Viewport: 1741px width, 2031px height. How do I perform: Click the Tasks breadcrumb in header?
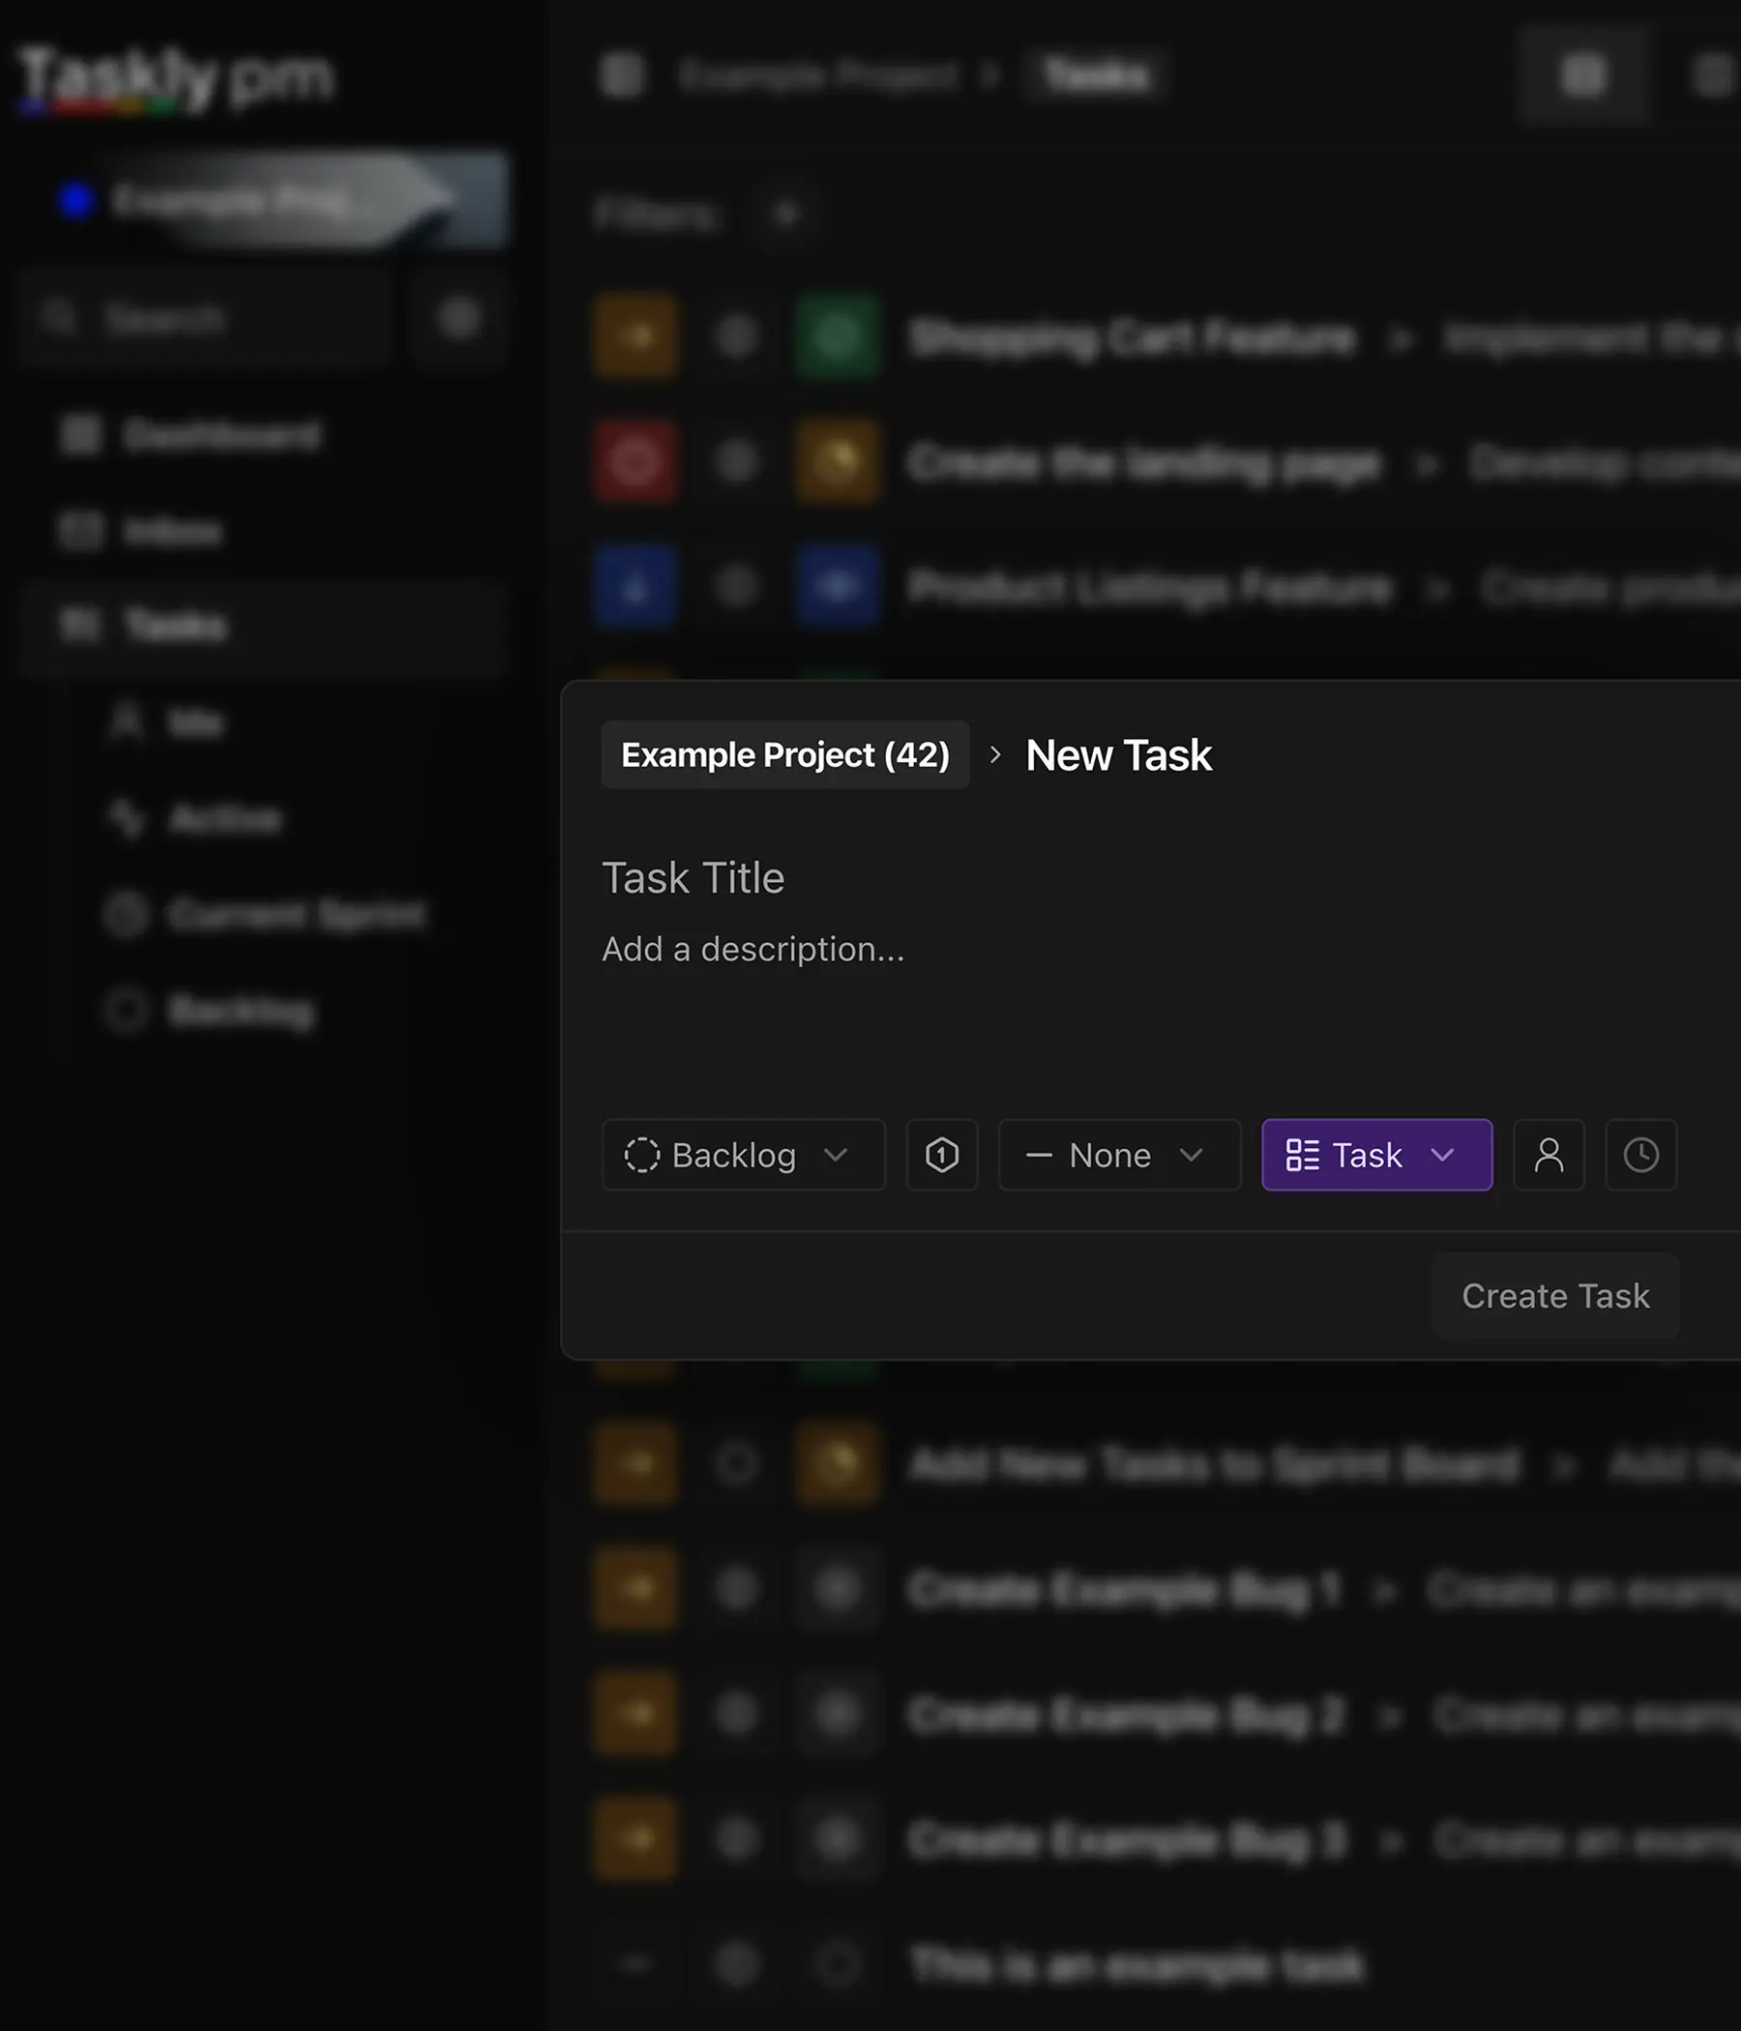click(1095, 74)
